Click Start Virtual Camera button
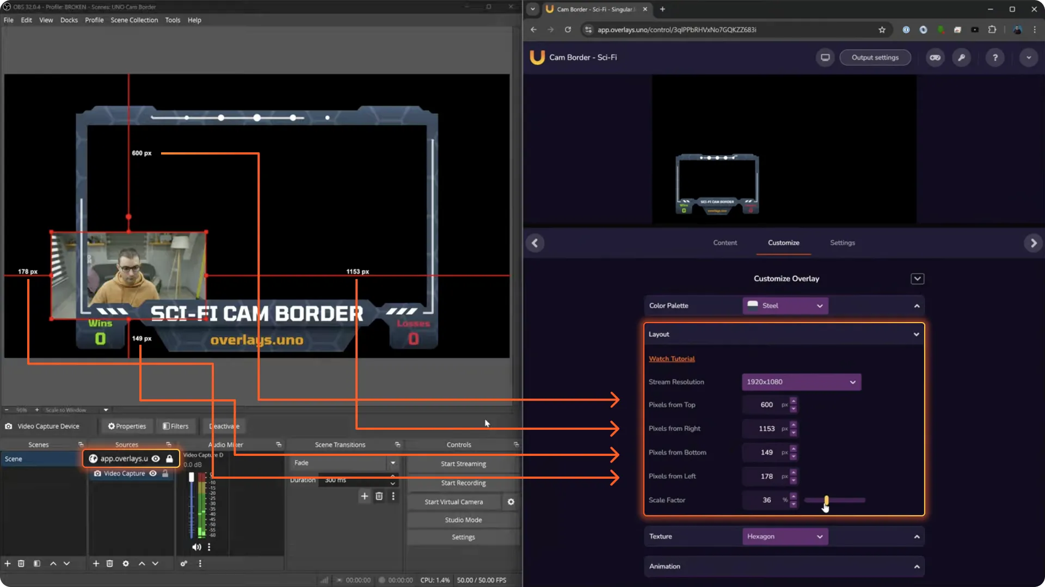 (454, 502)
